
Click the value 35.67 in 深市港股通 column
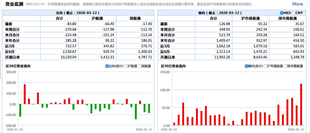click(300, 24)
